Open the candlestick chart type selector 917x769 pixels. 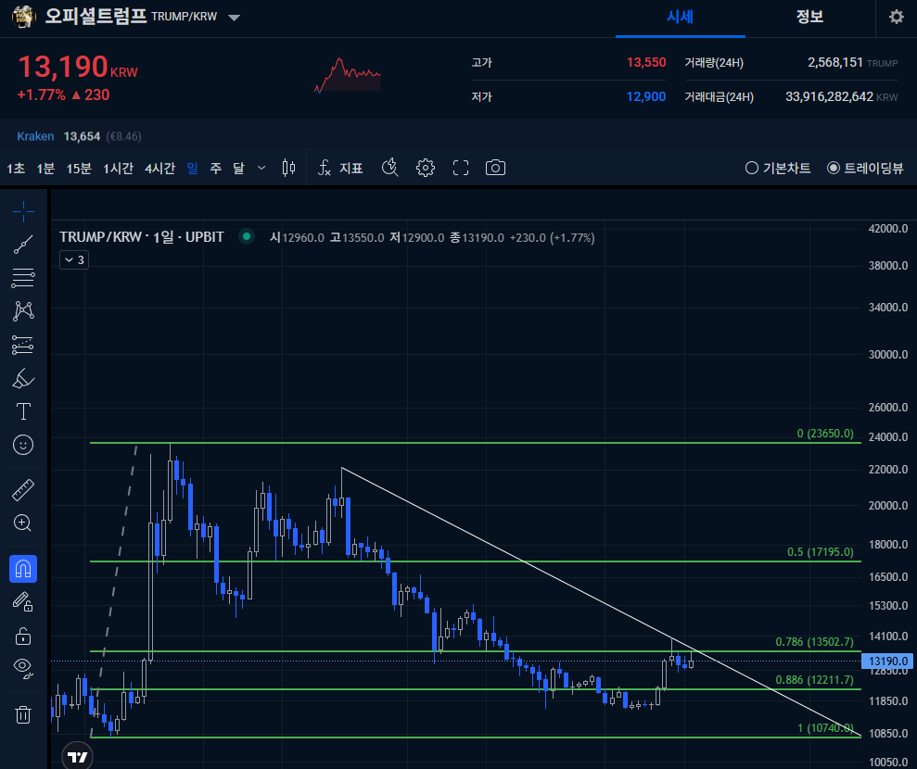tap(288, 169)
